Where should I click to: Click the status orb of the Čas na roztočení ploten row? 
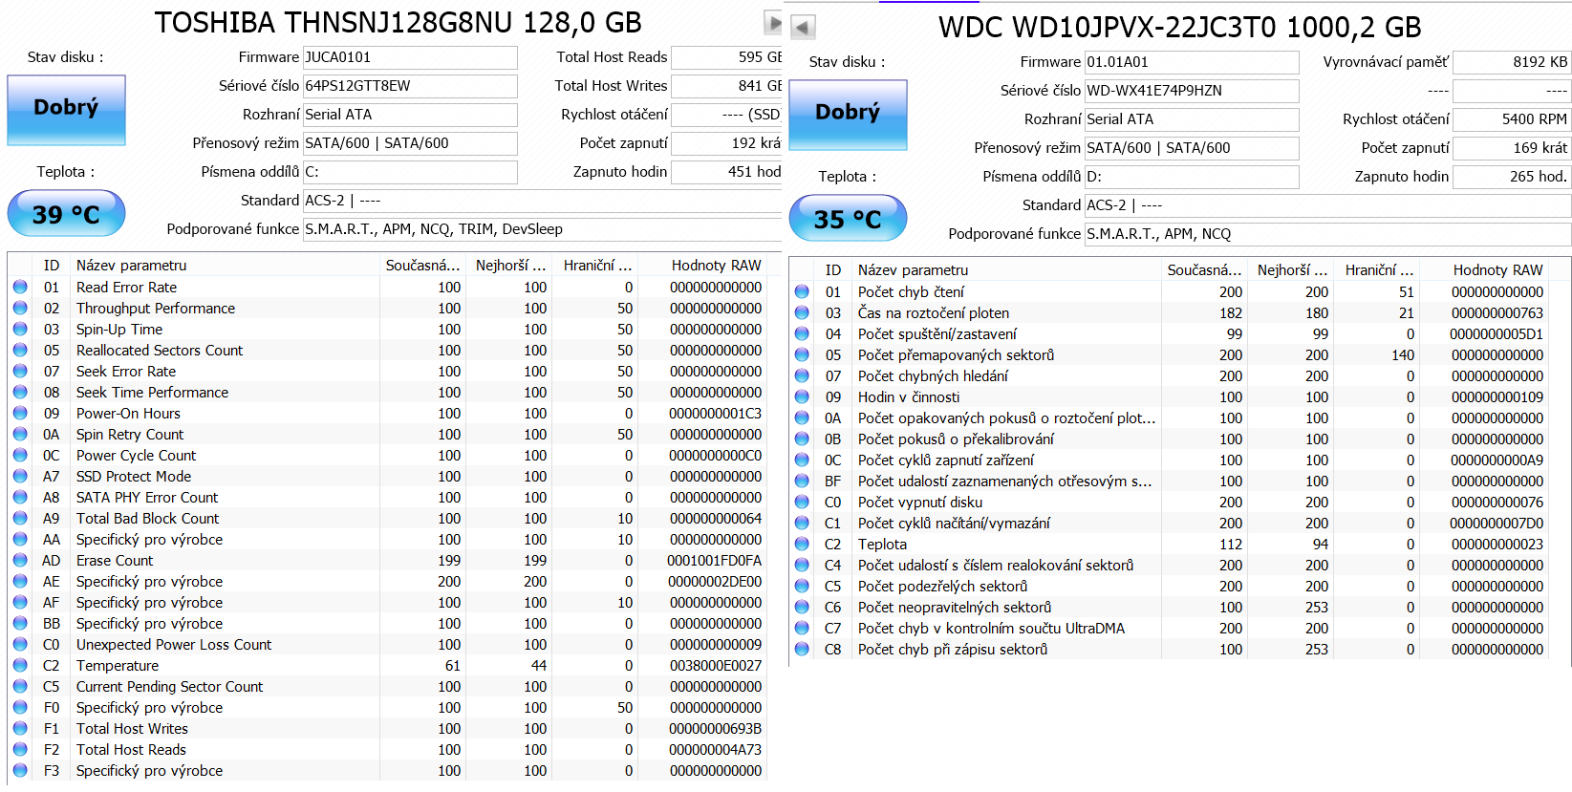pyautogui.click(x=802, y=312)
